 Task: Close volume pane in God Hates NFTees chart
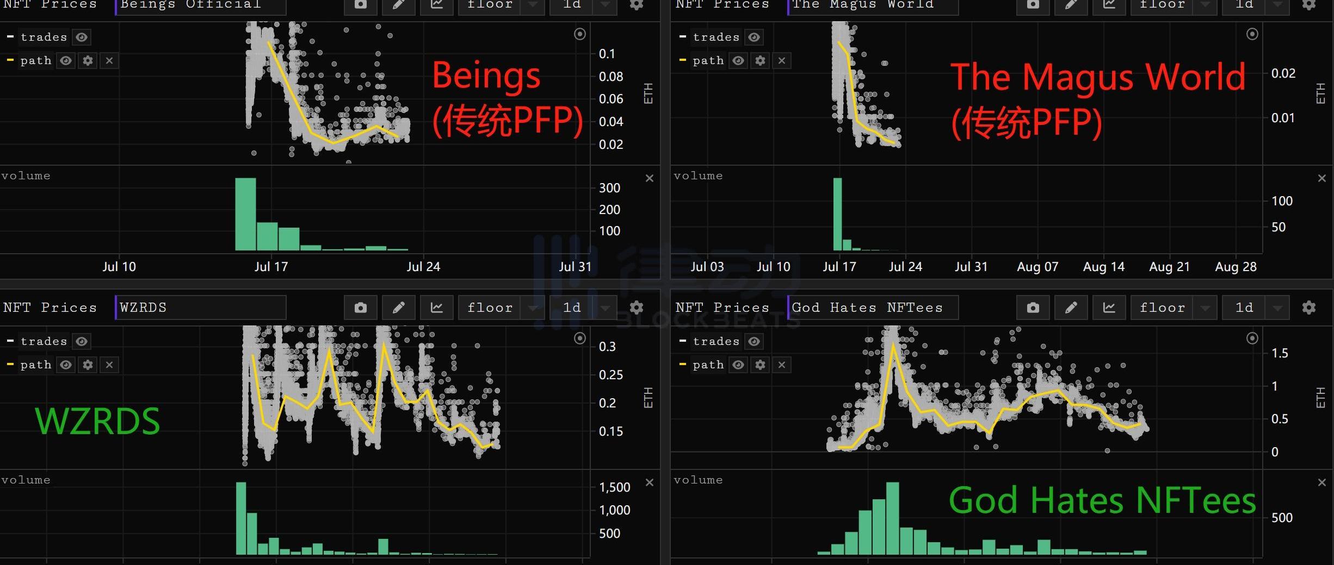[x=1321, y=482]
